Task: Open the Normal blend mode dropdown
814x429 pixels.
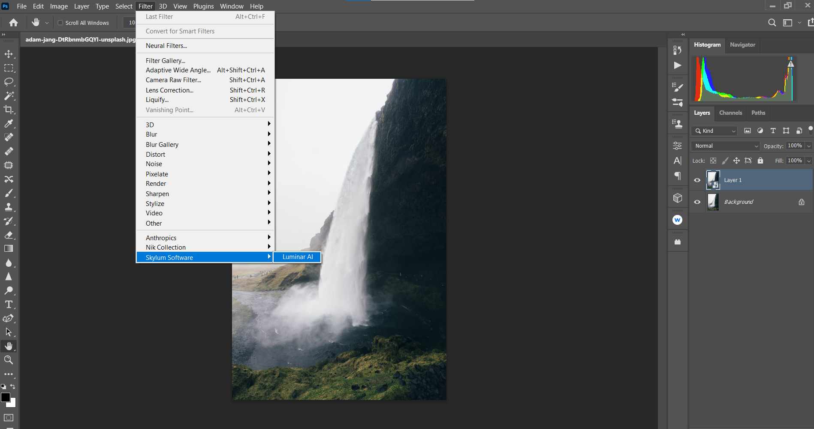Action: click(x=726, y=146)
